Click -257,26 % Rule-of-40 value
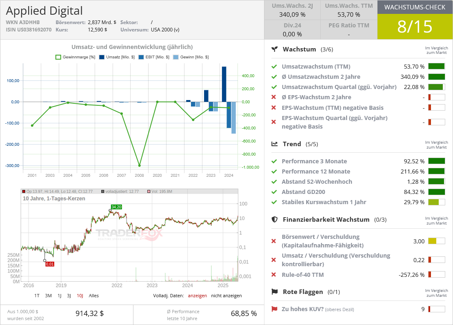 [412, 275]
